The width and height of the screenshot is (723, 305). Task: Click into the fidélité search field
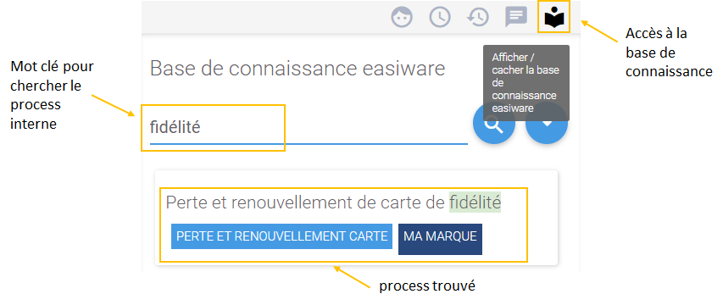309,128
